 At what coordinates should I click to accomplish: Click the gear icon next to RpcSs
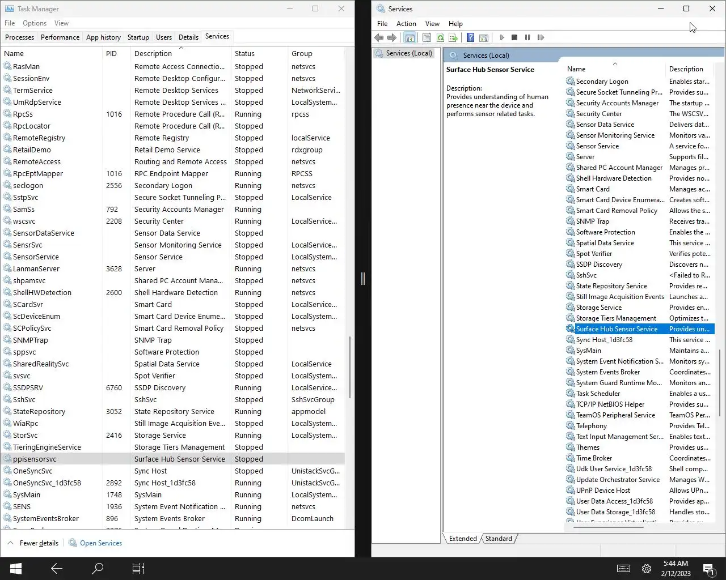pos(7,114)
